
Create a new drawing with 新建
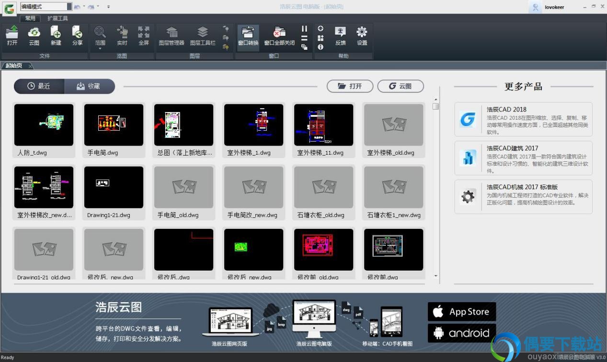coord(56,36)
